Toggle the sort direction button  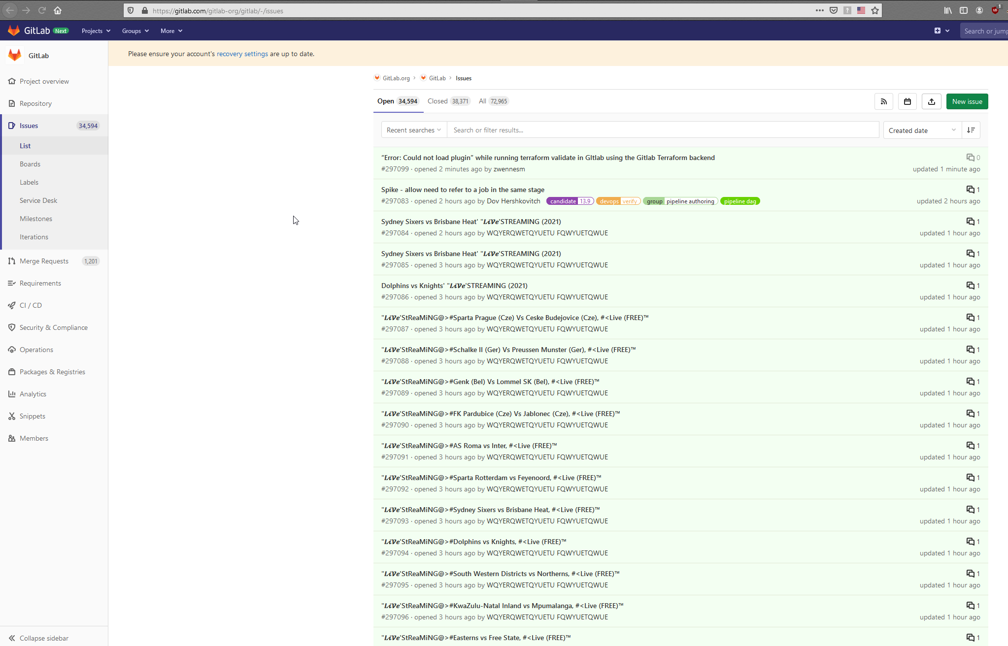coord(971,130)
